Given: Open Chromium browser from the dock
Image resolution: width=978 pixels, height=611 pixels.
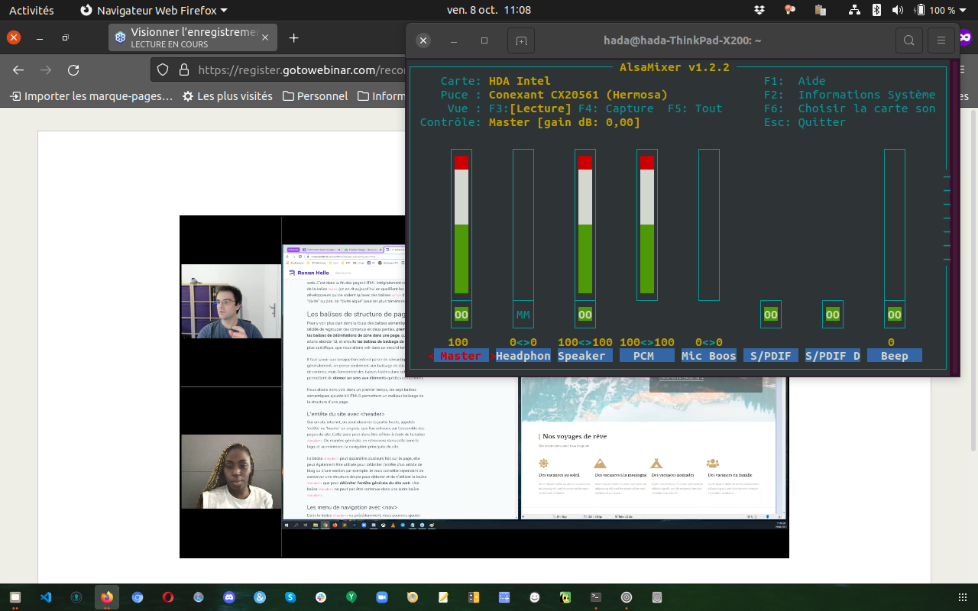Looking at the screenshot, I should (x=138, y=597).
